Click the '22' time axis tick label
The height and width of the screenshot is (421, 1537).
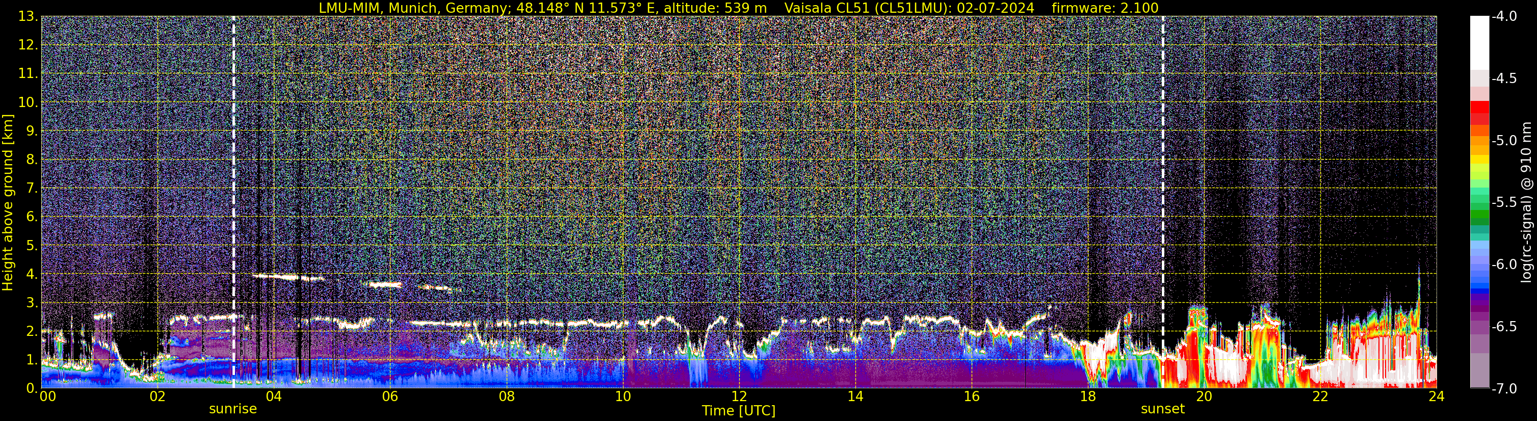pos(1320,397)
